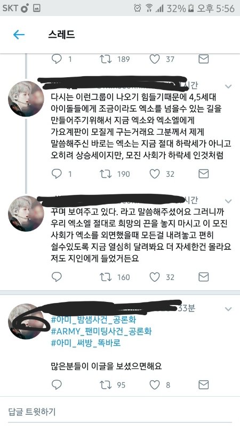The image size is (240, 426).
Task: Retweet the tweet showing 190 retweets
Action: pos(106,174)
